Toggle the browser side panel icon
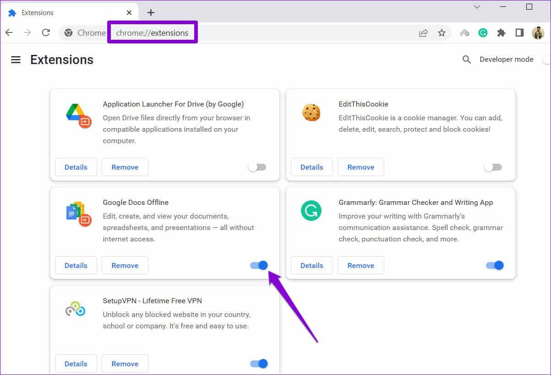Screen dimensions: 551x375 (x=519, y=32)
